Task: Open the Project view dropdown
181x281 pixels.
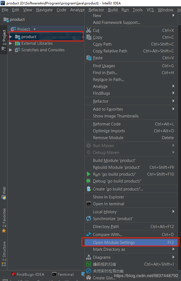Action: 34,29
